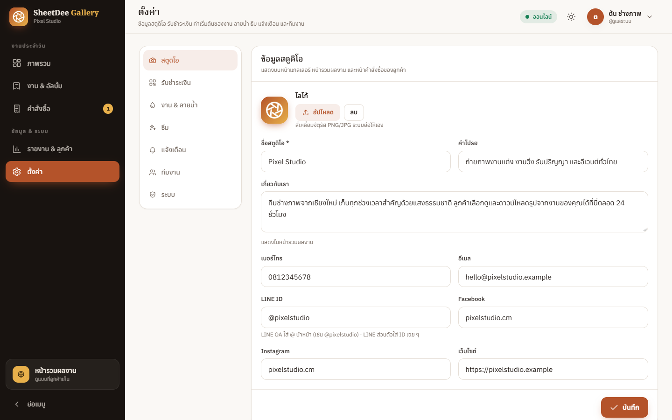Select the งาน & ลายน้ำ settings tab
672x420 pixels.
pyautogui.click(x=190, y=105)
